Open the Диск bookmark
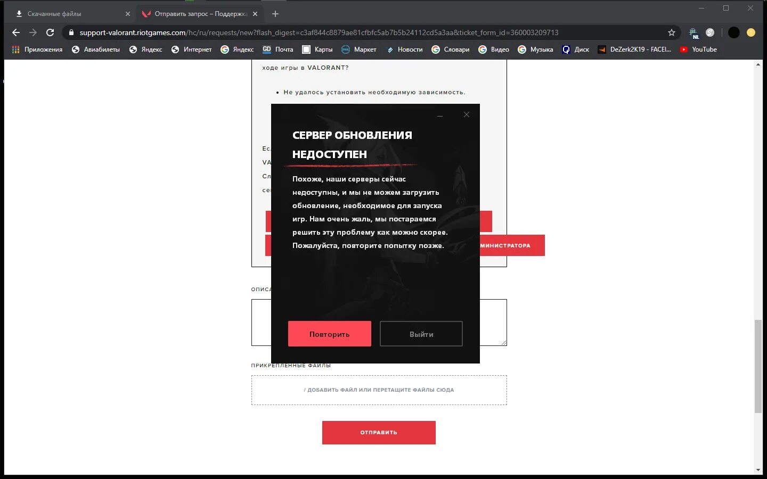The image size is (767, 479). click(576, 49)
